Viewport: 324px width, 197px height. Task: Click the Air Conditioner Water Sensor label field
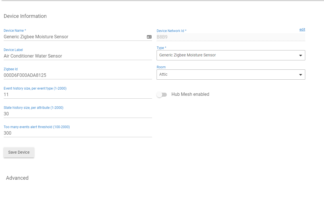coord(78,56)
